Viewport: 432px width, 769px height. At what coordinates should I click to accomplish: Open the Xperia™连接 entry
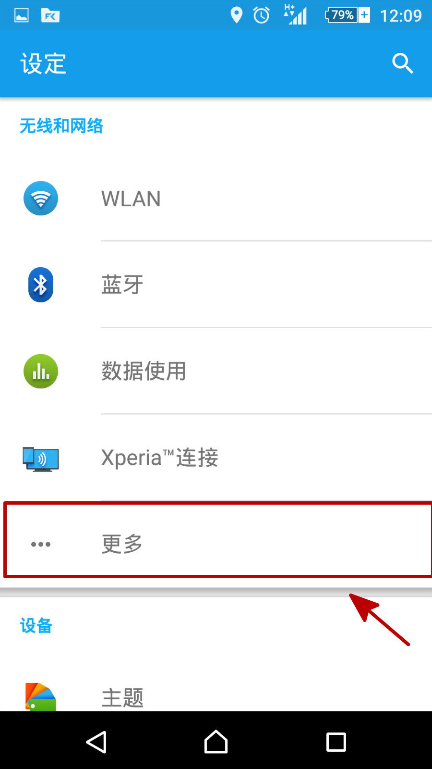pos(216,458)
